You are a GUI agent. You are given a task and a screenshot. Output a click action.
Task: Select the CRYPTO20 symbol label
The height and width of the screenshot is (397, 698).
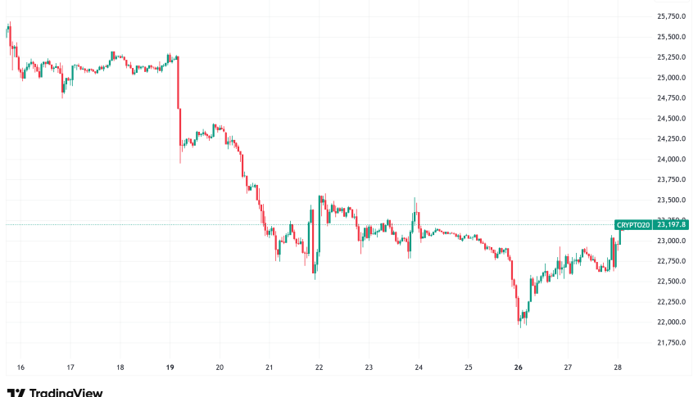(633, 225)
